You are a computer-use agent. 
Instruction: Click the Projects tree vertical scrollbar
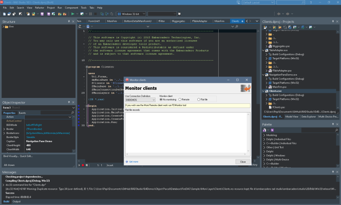pyautogui.click(x=338, y=70)
